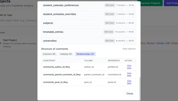
Task: Click N/A rows badge for subjects
Action: (110, 23)
